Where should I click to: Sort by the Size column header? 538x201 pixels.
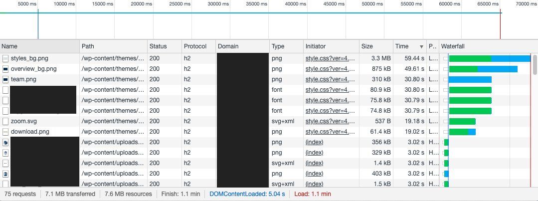point(376,46)
